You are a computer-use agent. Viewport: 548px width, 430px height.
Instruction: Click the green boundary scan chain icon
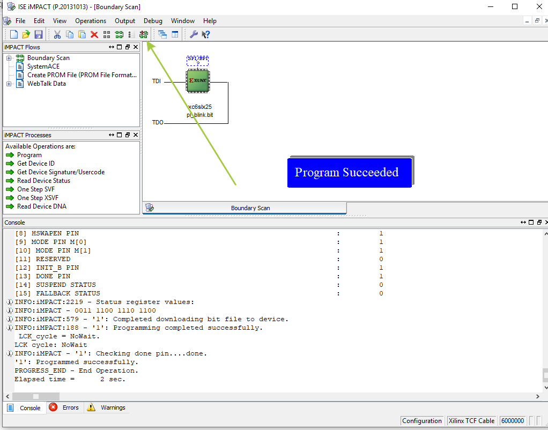click(119, 34)
